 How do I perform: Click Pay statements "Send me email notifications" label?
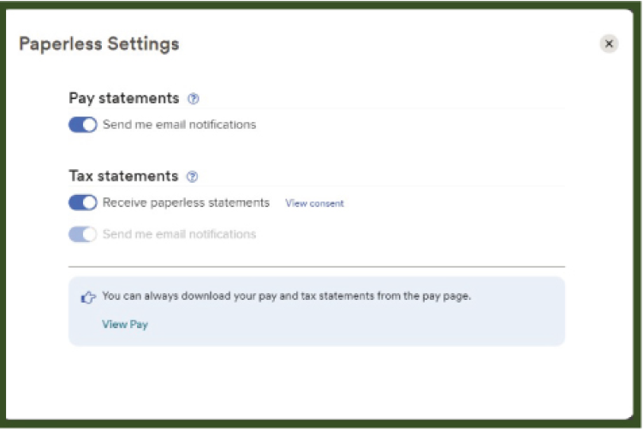(x=179, y=125)
